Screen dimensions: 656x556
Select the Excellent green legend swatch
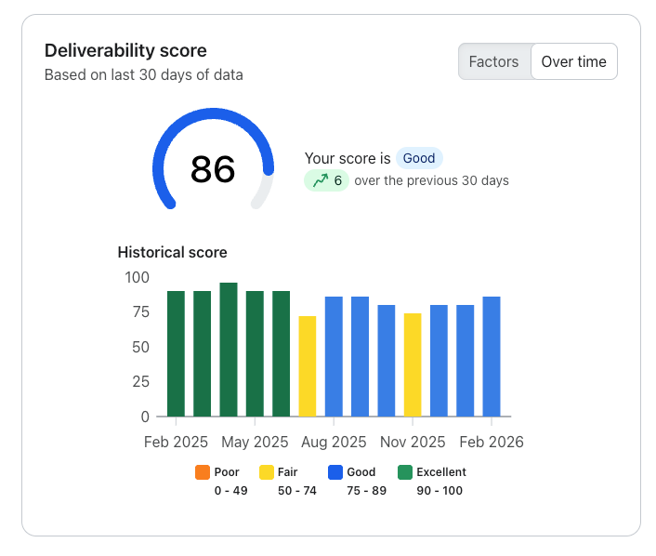coord(405,472)
